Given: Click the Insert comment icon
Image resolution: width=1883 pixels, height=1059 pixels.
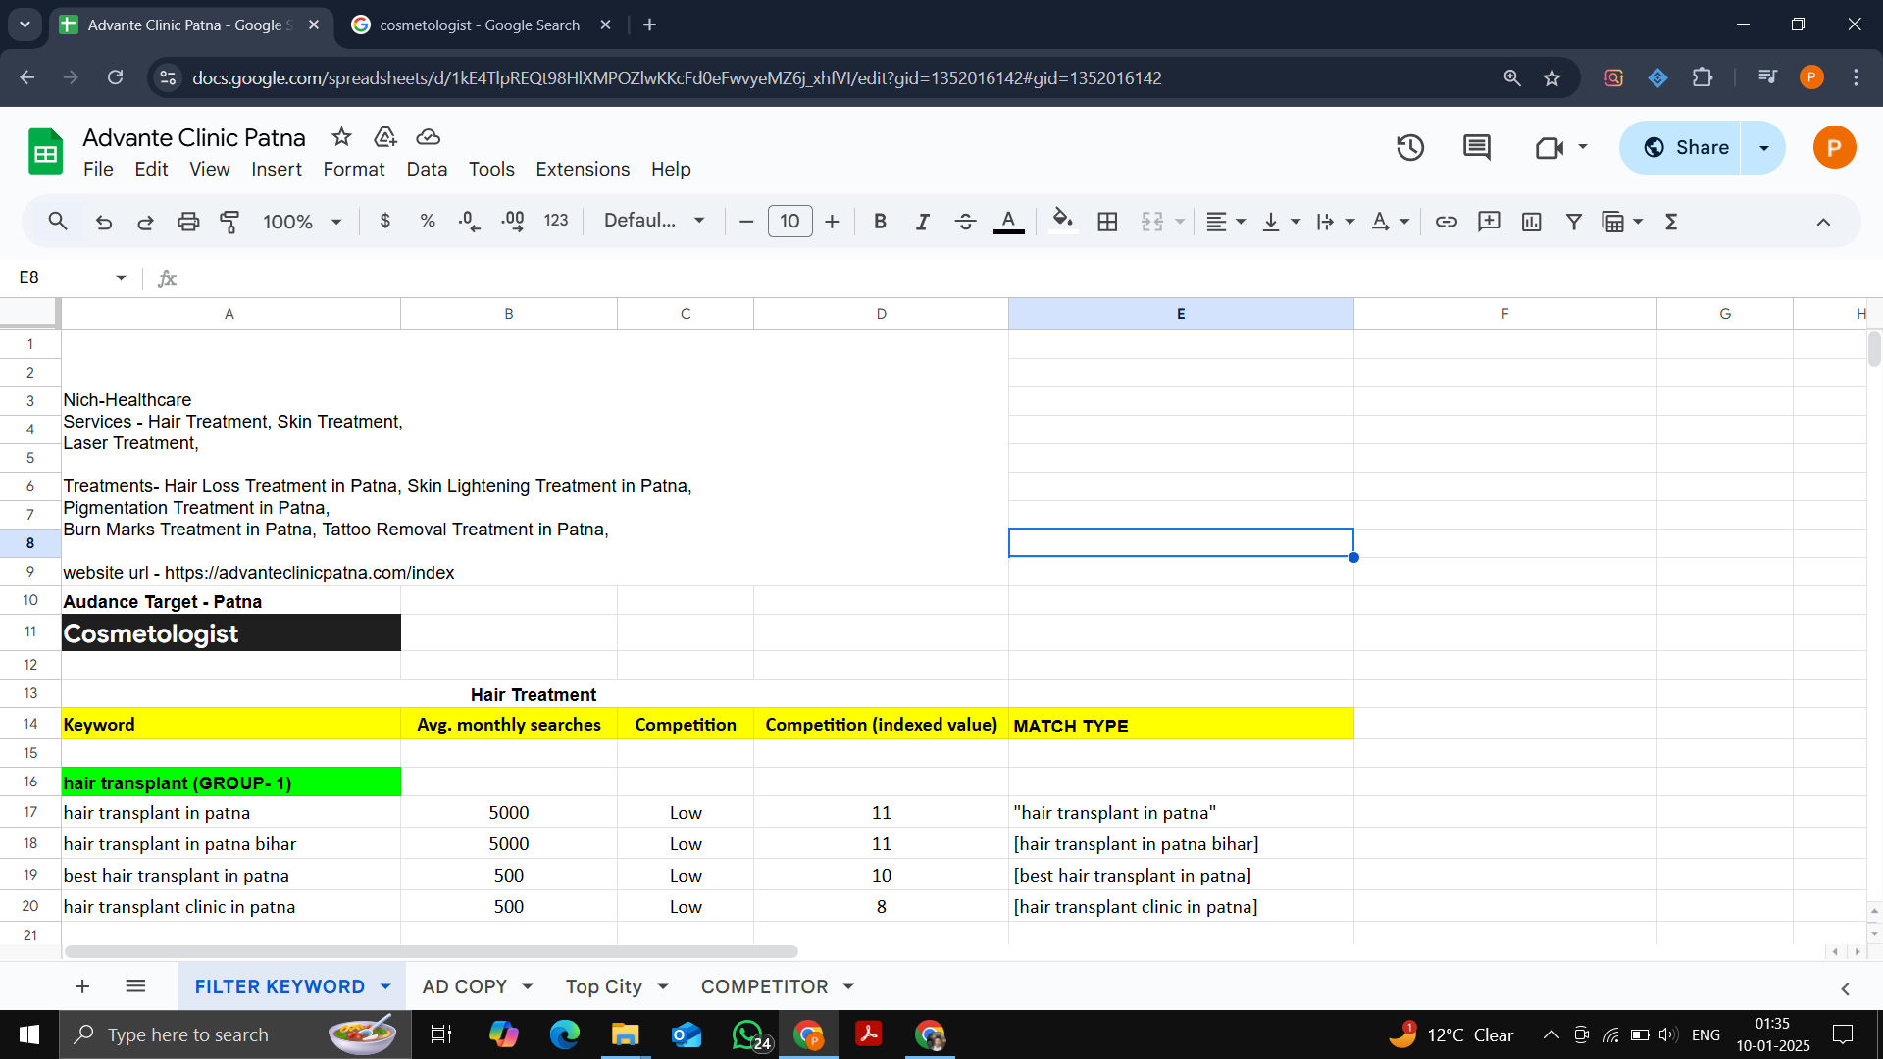Looking at the screenshot, I should pyautogui.click(x=1489, y=222).
